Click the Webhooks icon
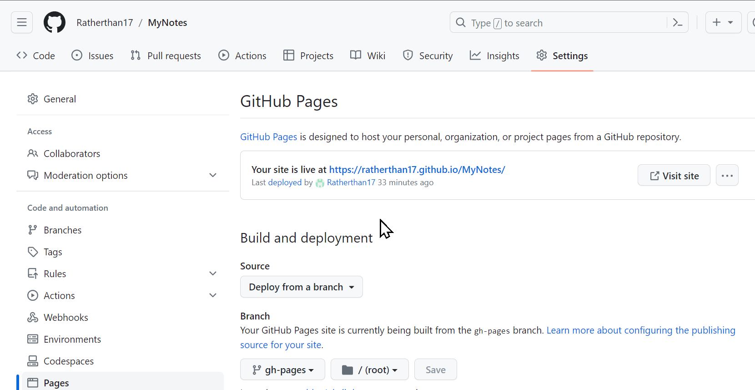 click(33, 317)
